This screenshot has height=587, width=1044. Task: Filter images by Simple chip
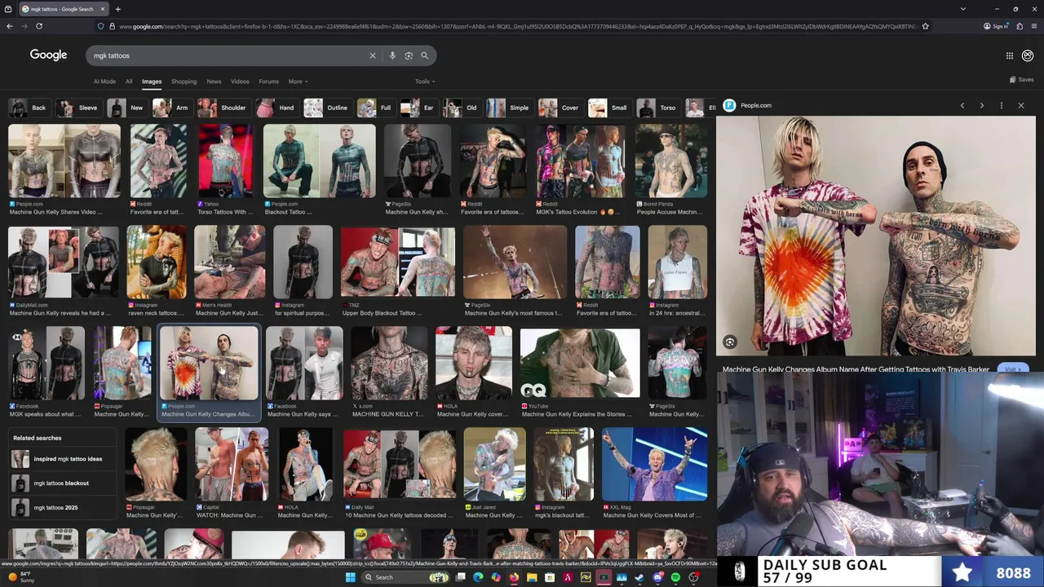(x=510, y=108)
